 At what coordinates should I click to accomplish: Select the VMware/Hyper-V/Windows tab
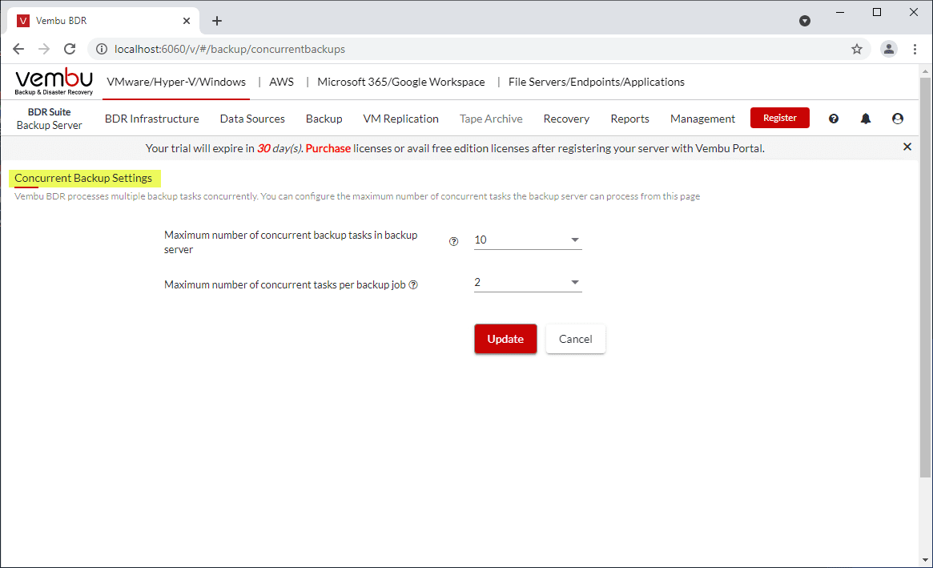(176, 82)
